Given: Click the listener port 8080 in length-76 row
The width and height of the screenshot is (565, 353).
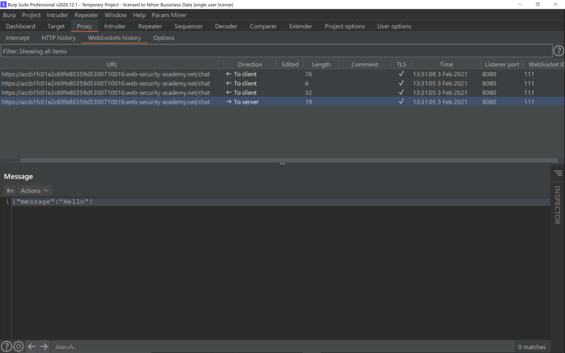Looking at the screenshot, I should [x=489, y=74].
